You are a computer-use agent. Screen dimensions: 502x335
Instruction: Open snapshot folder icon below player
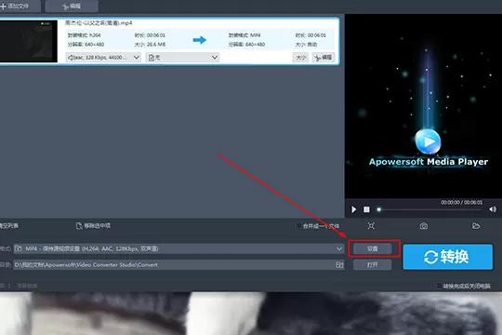[x=476, y=226]
